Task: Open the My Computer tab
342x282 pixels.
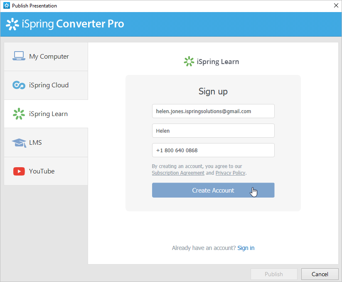Action: click(46, 57)
